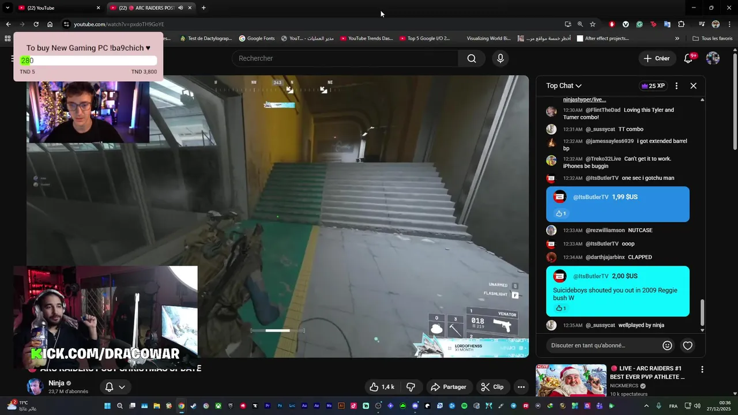Open Chrome three-dot menu
Screen dimensions: 738x415
(729, 24)
